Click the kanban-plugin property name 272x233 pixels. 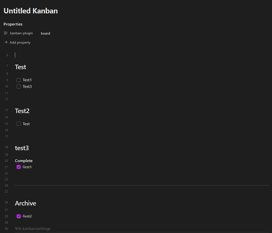coord(21,33)
